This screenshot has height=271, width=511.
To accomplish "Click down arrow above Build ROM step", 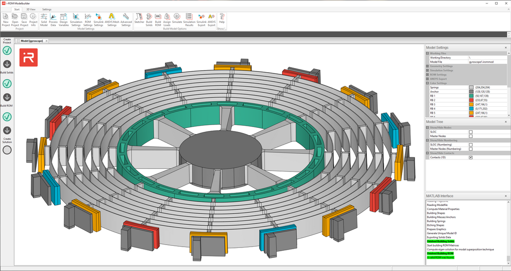I will pyautogui.click(x=7, y=97).
